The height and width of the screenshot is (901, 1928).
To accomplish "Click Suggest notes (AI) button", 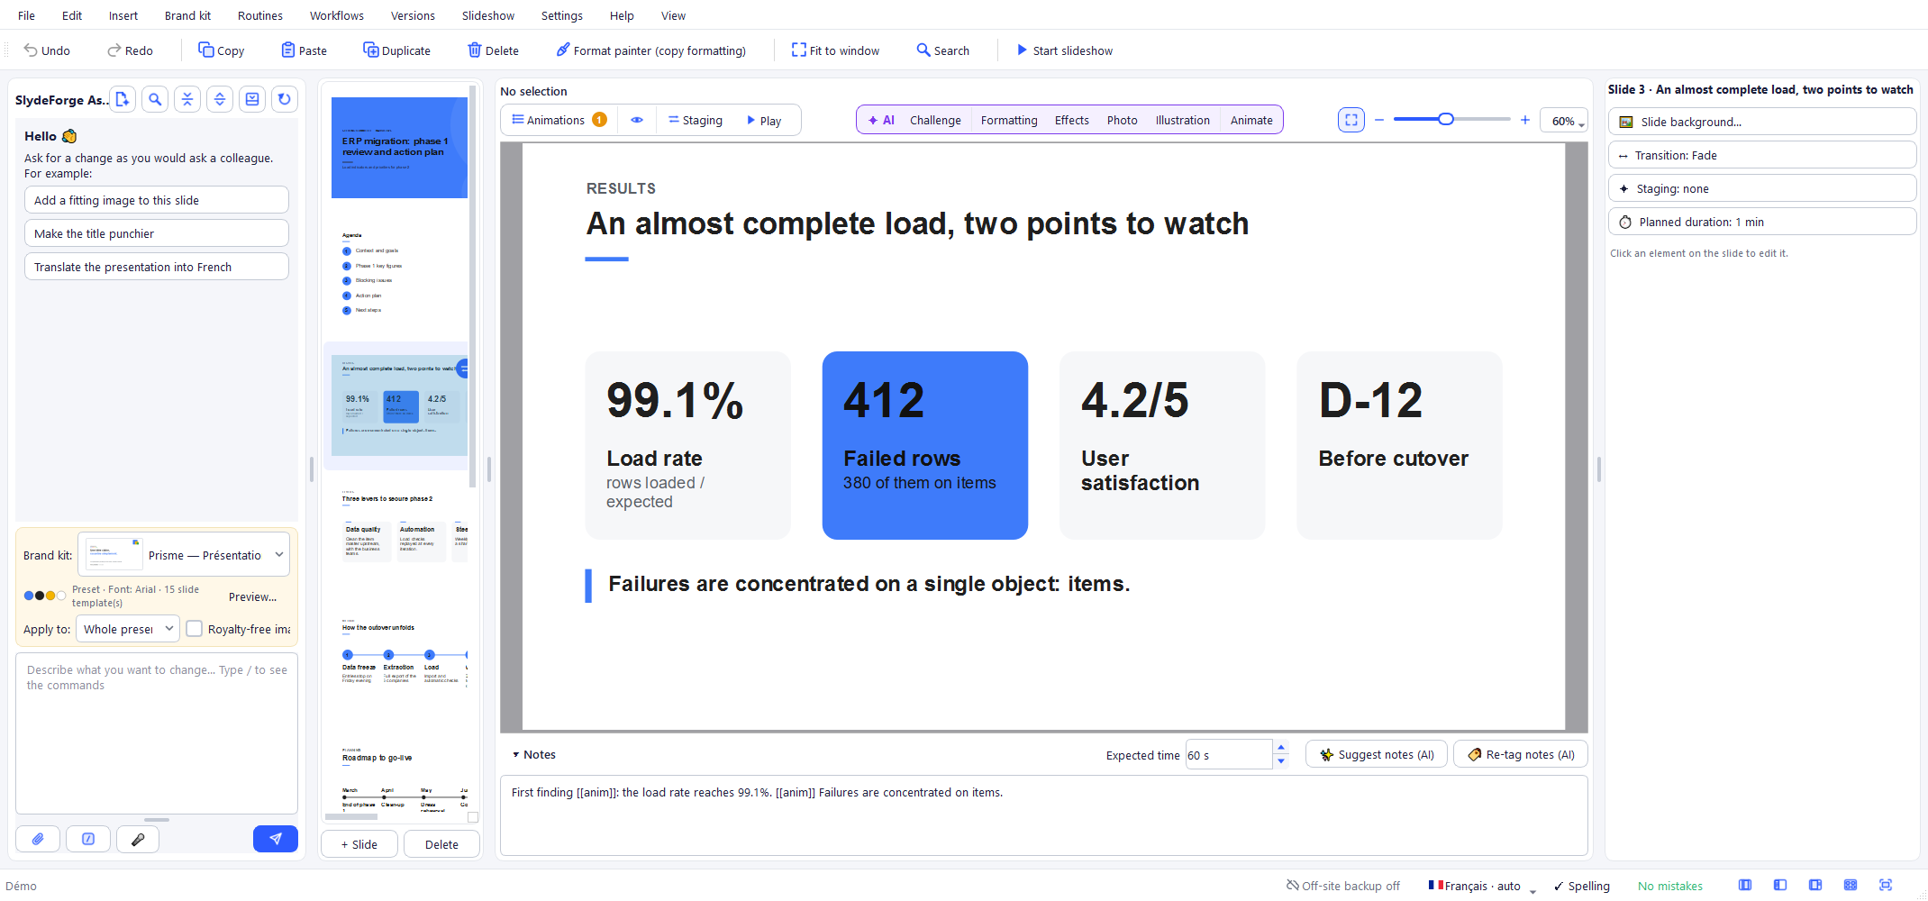I will [1377, 755].
